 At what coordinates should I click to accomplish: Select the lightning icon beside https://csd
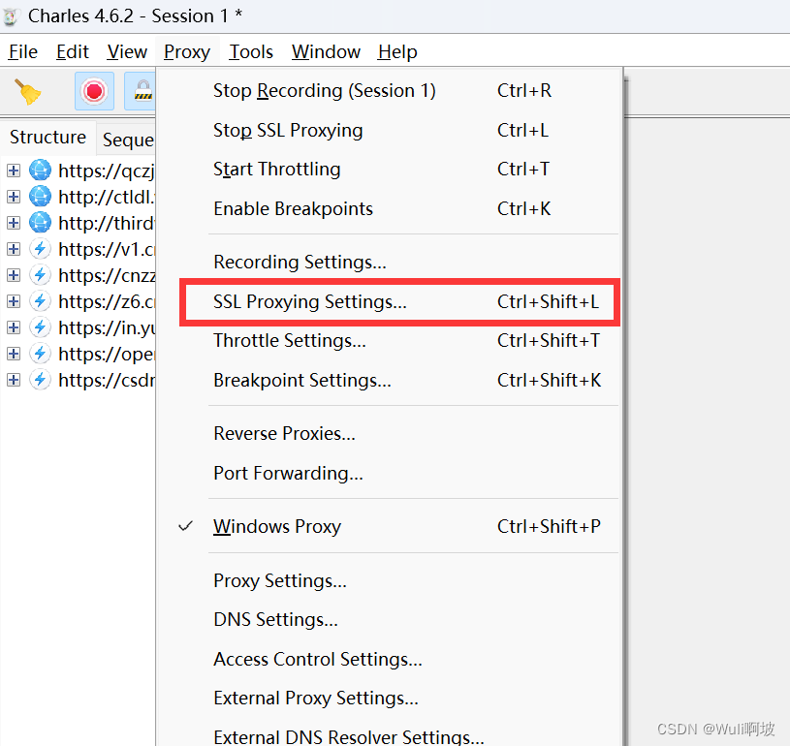41,380
